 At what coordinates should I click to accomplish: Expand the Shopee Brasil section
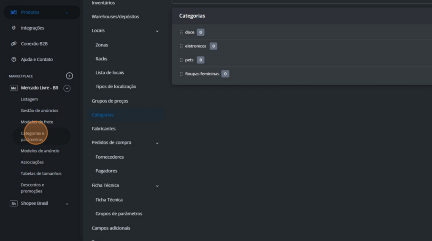(x=67, y=203)
